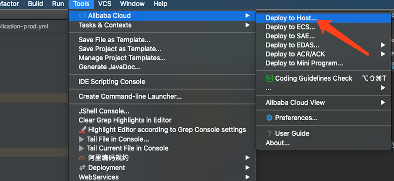
Task: Expand the Tasks & Contexts submenu arrow
Action: [247, 25]
